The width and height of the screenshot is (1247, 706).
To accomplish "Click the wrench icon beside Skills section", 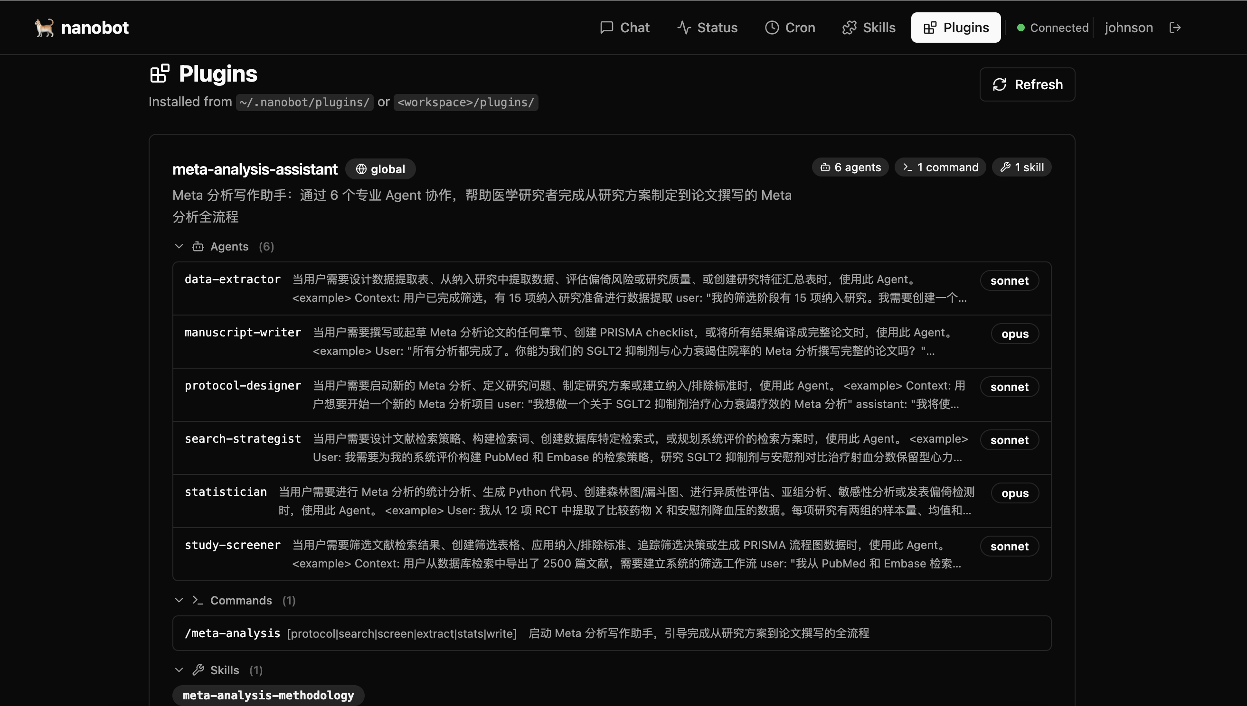I will [x=198, y=669].
